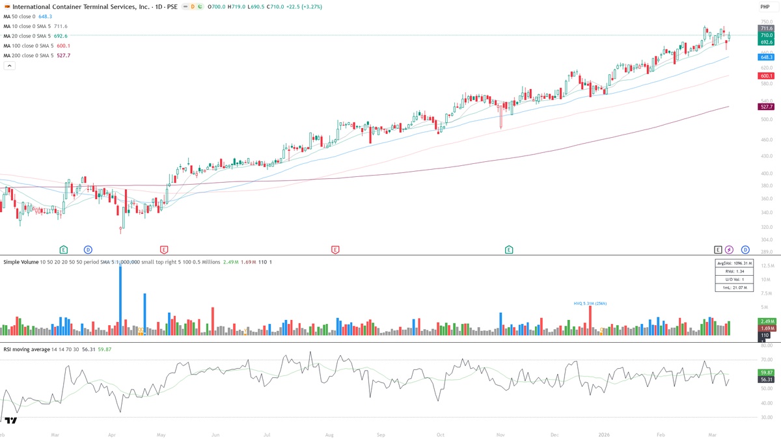Click the AvgSVol 1096.31 M table cell
The height and width of the screenshot is (439, 781).
coord(734,263)
